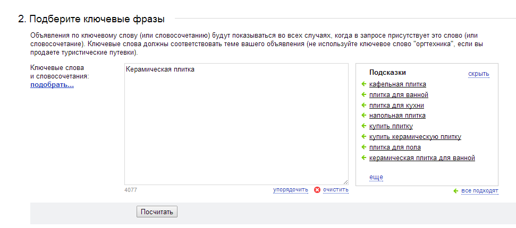Show more hints with 'еще'
Image resolution: width=516 pixels, height=228 pixels.
[x=376, y=178]
